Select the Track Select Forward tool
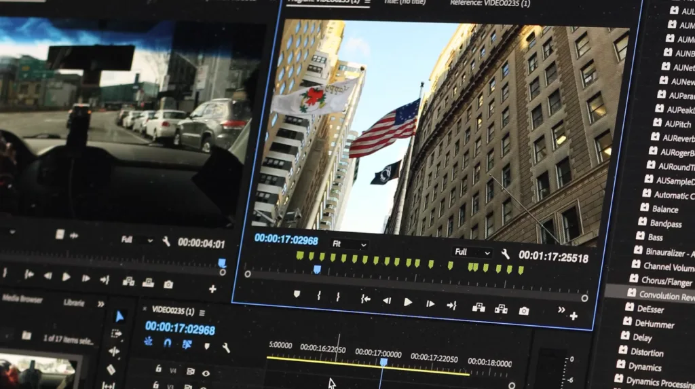The image size is (695, 389). (117, 333)
